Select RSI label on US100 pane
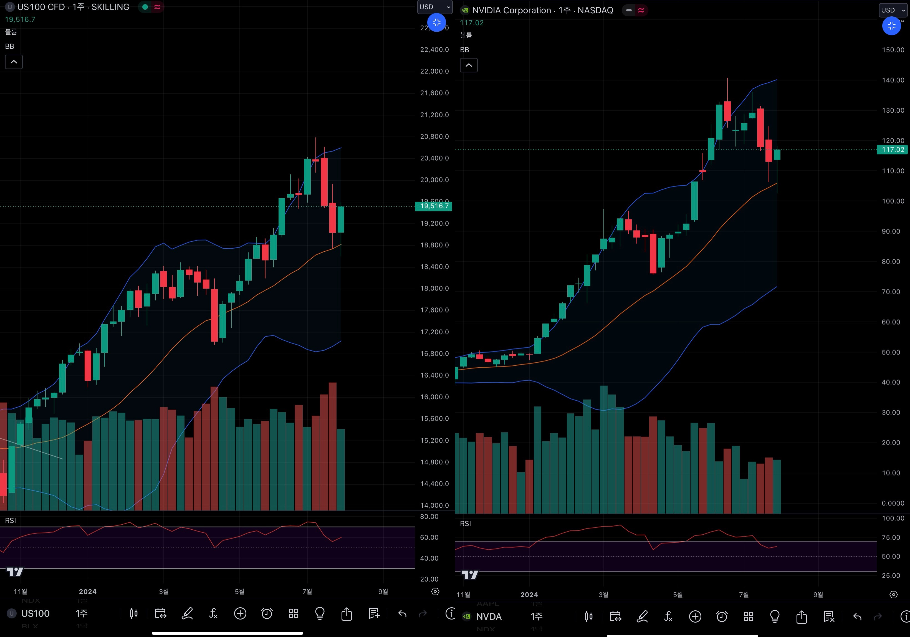The width and height of the screenshot is (910, 637). 10,520
